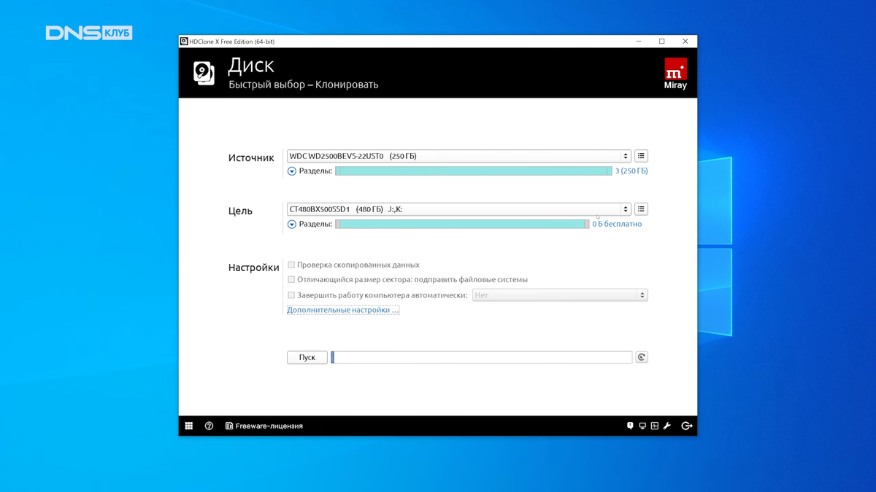Click the Источник label
876x492 pixels.
(x=251, y=157)
